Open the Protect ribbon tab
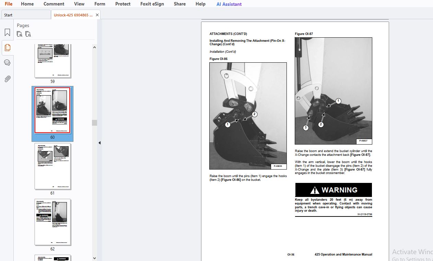This screenshot has height=261, width=433. click(x=123, y=4)
